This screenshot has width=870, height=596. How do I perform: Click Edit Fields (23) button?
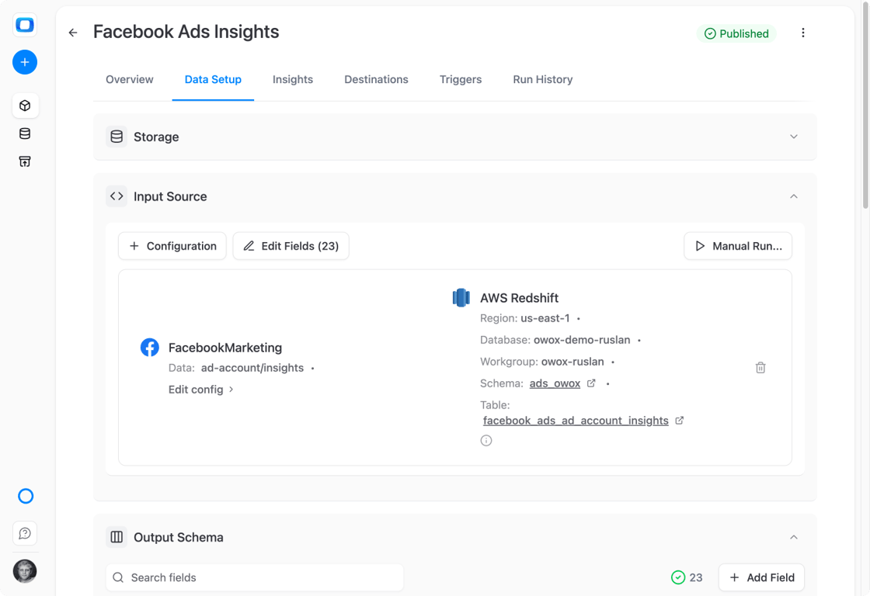[291, 245]
